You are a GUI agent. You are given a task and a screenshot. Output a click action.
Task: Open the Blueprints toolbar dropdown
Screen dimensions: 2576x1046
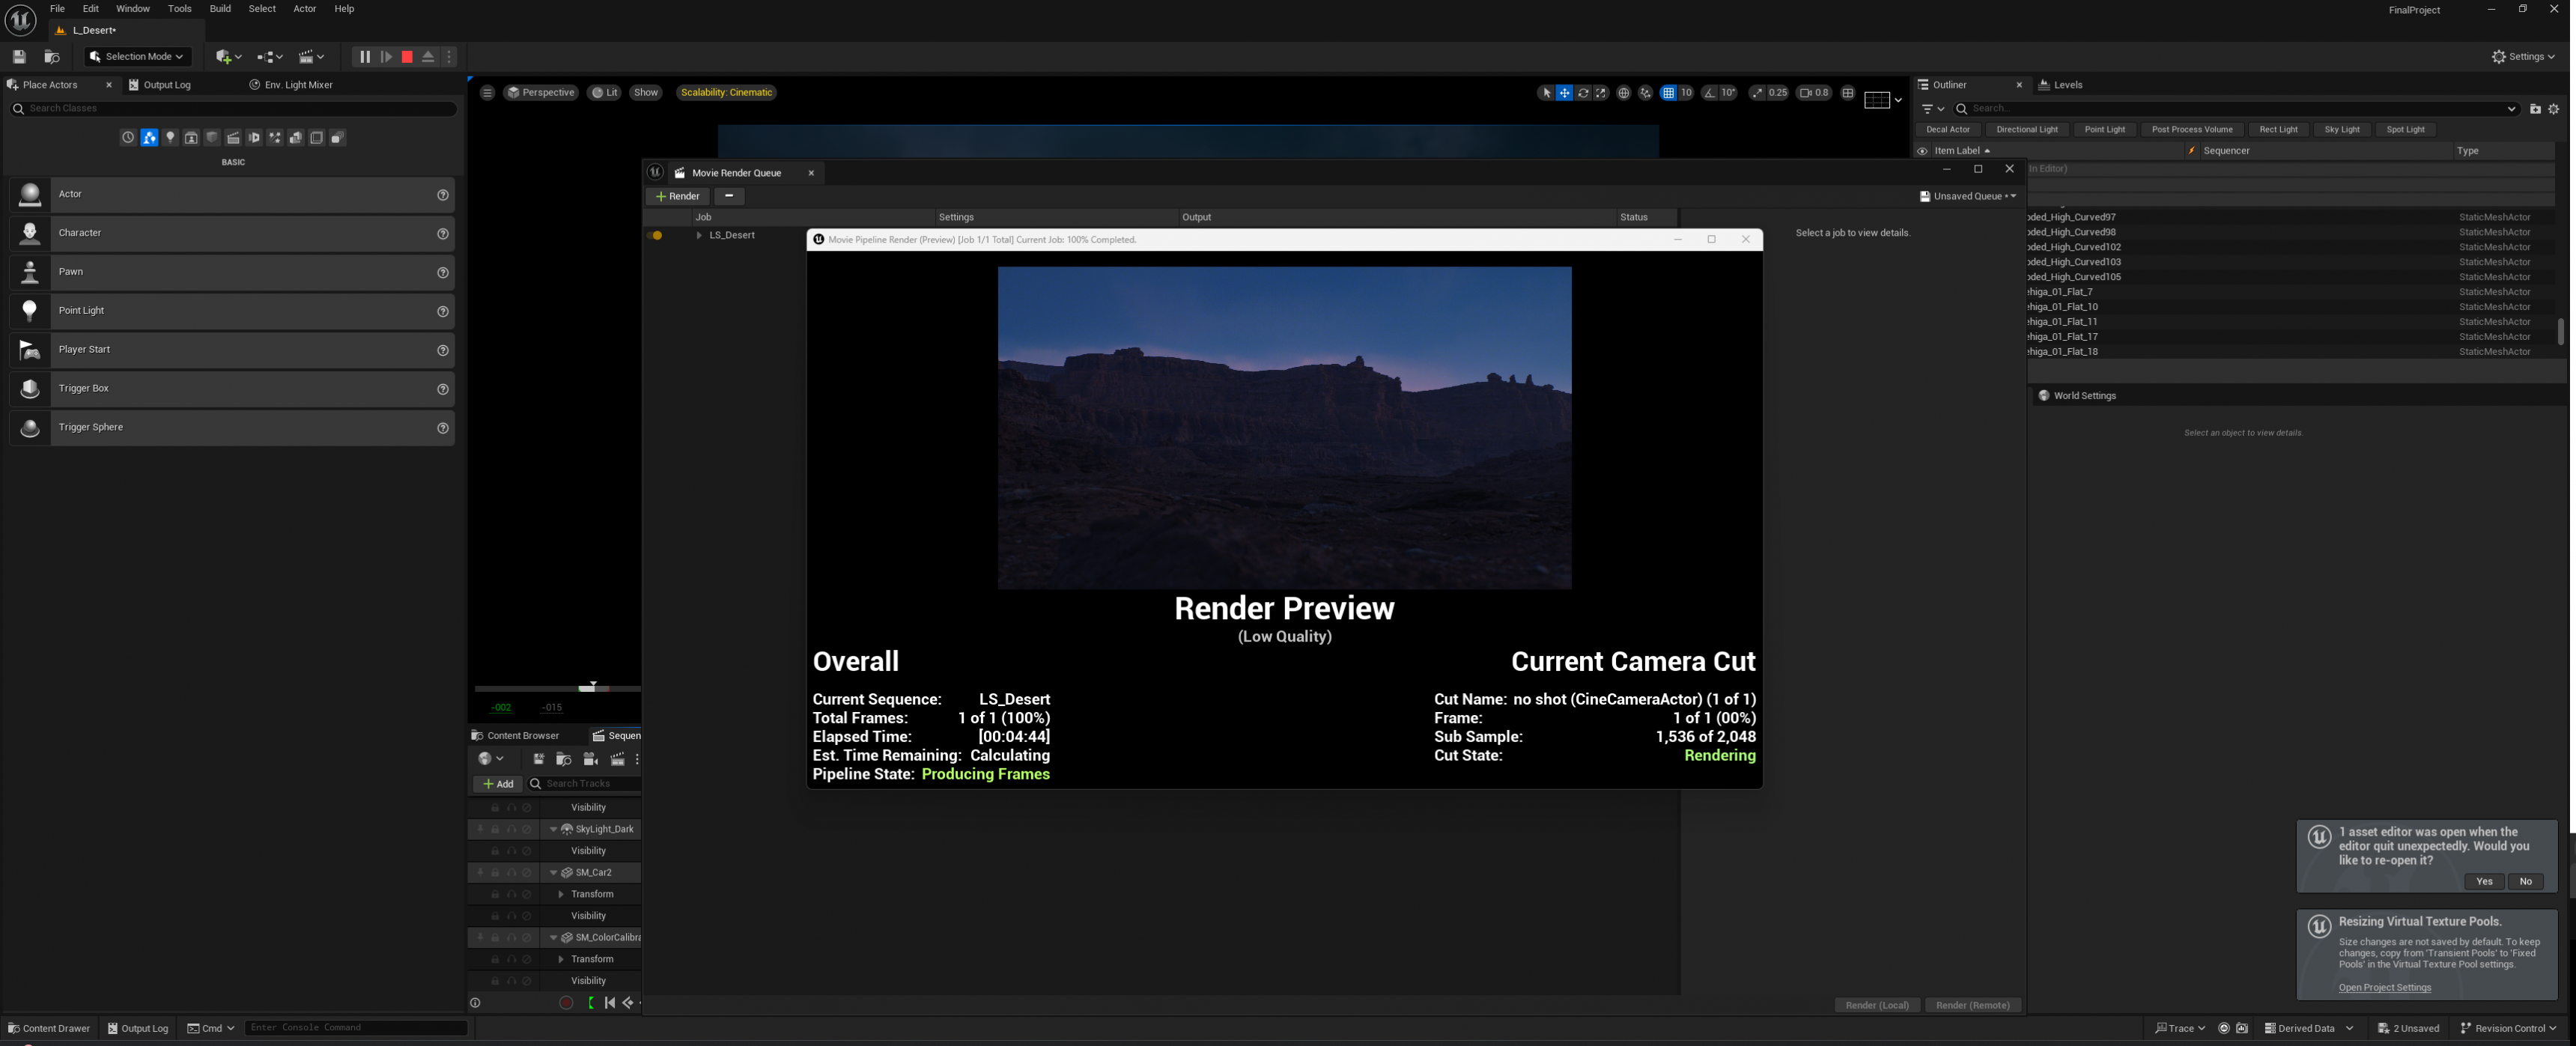(x=270, y=57)
